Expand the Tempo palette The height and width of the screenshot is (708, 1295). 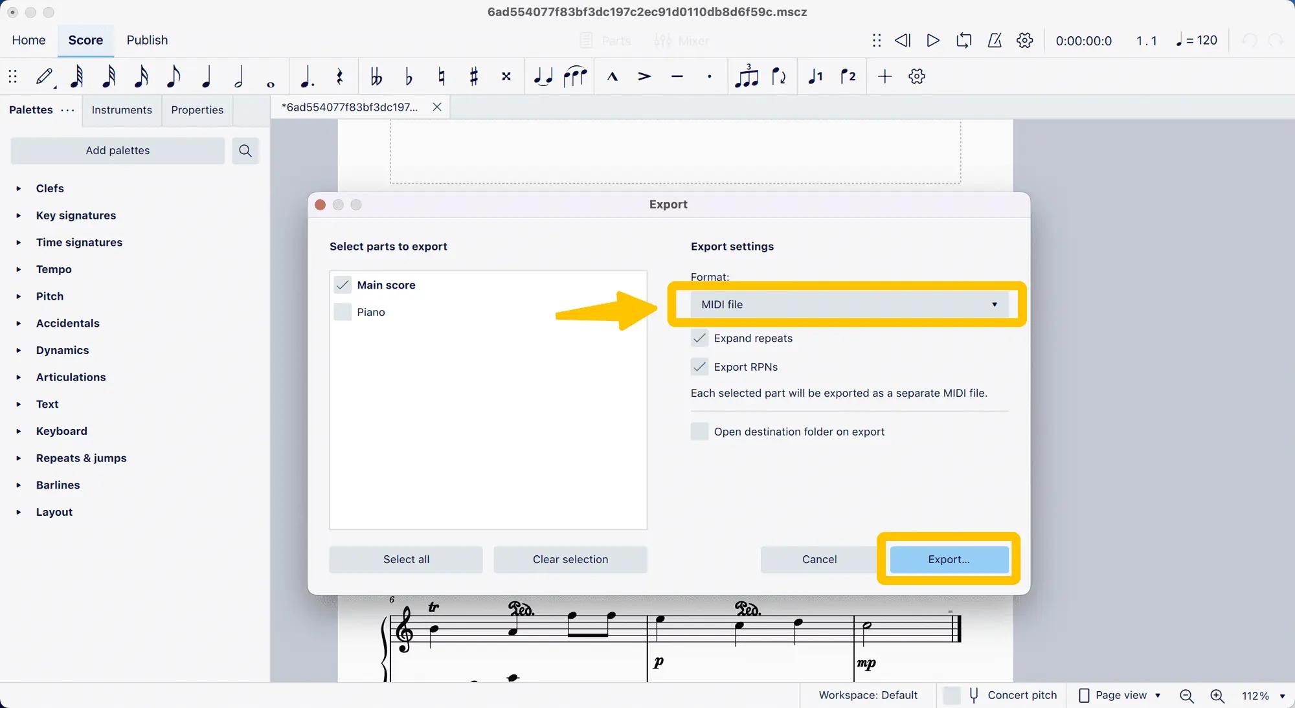tap(19, 269)
